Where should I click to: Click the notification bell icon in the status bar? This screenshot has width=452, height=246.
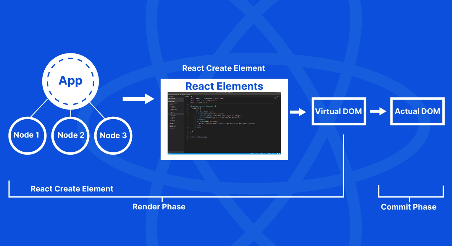[x=280, y=154]
